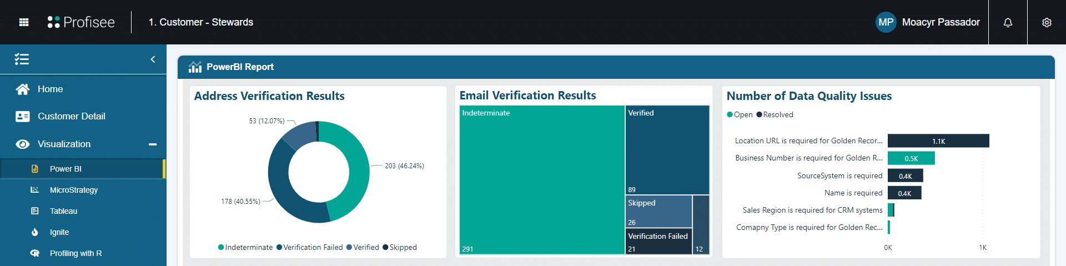
Task: Click the task list icon in sidebar header
Action: [22, 59]
